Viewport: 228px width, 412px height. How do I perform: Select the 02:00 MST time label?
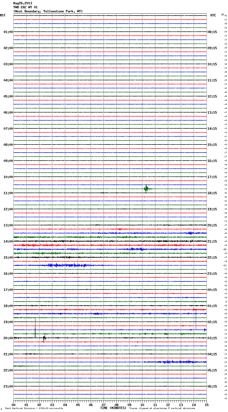point(8,48)
